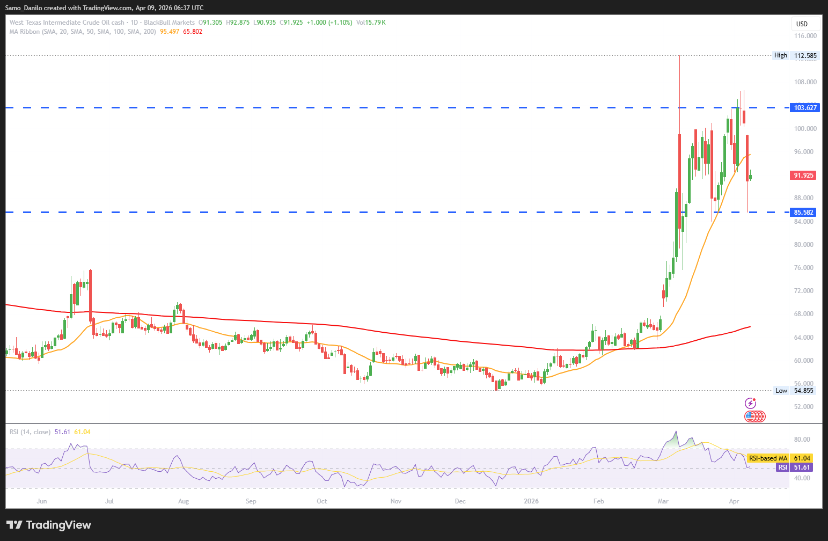The width and height of the screenshot is (828, 541).
Task: Click the RSI (14, close) indicator legend
Action: click(x=30, y=432)
